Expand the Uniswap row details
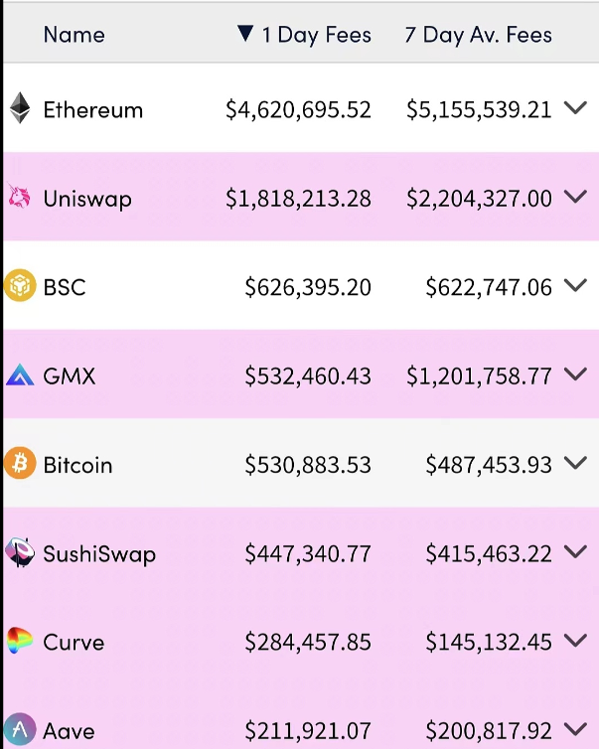Image resolution: width=599 pixels, height=749 pixels. point(575,198)
